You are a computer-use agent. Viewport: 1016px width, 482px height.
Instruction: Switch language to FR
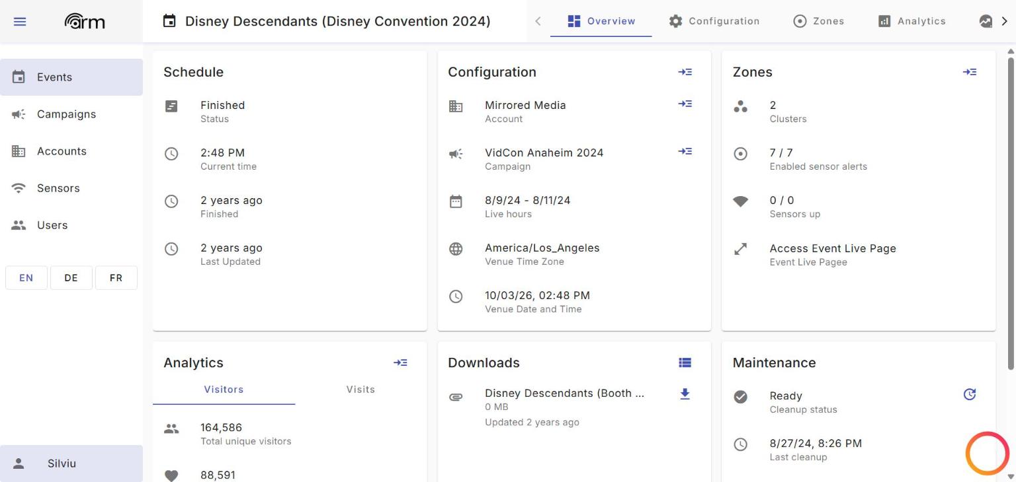116,278
